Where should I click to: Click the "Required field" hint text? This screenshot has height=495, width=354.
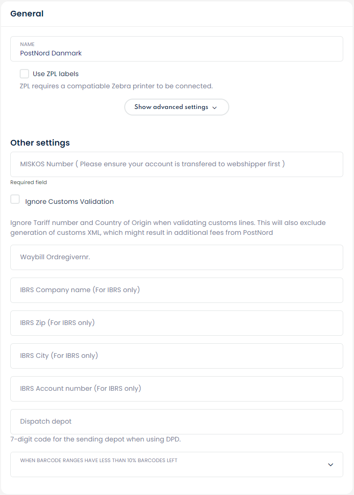(x=29, y=182)
